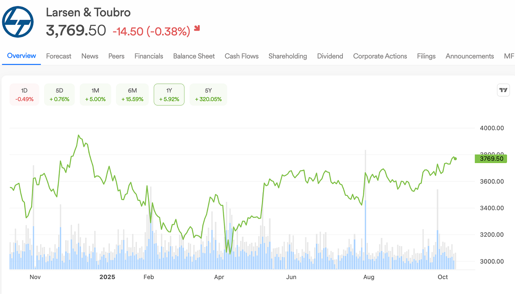515x294 pixels.
Task: Click the Oct x-axis label
Action: (x=443, y=277)
